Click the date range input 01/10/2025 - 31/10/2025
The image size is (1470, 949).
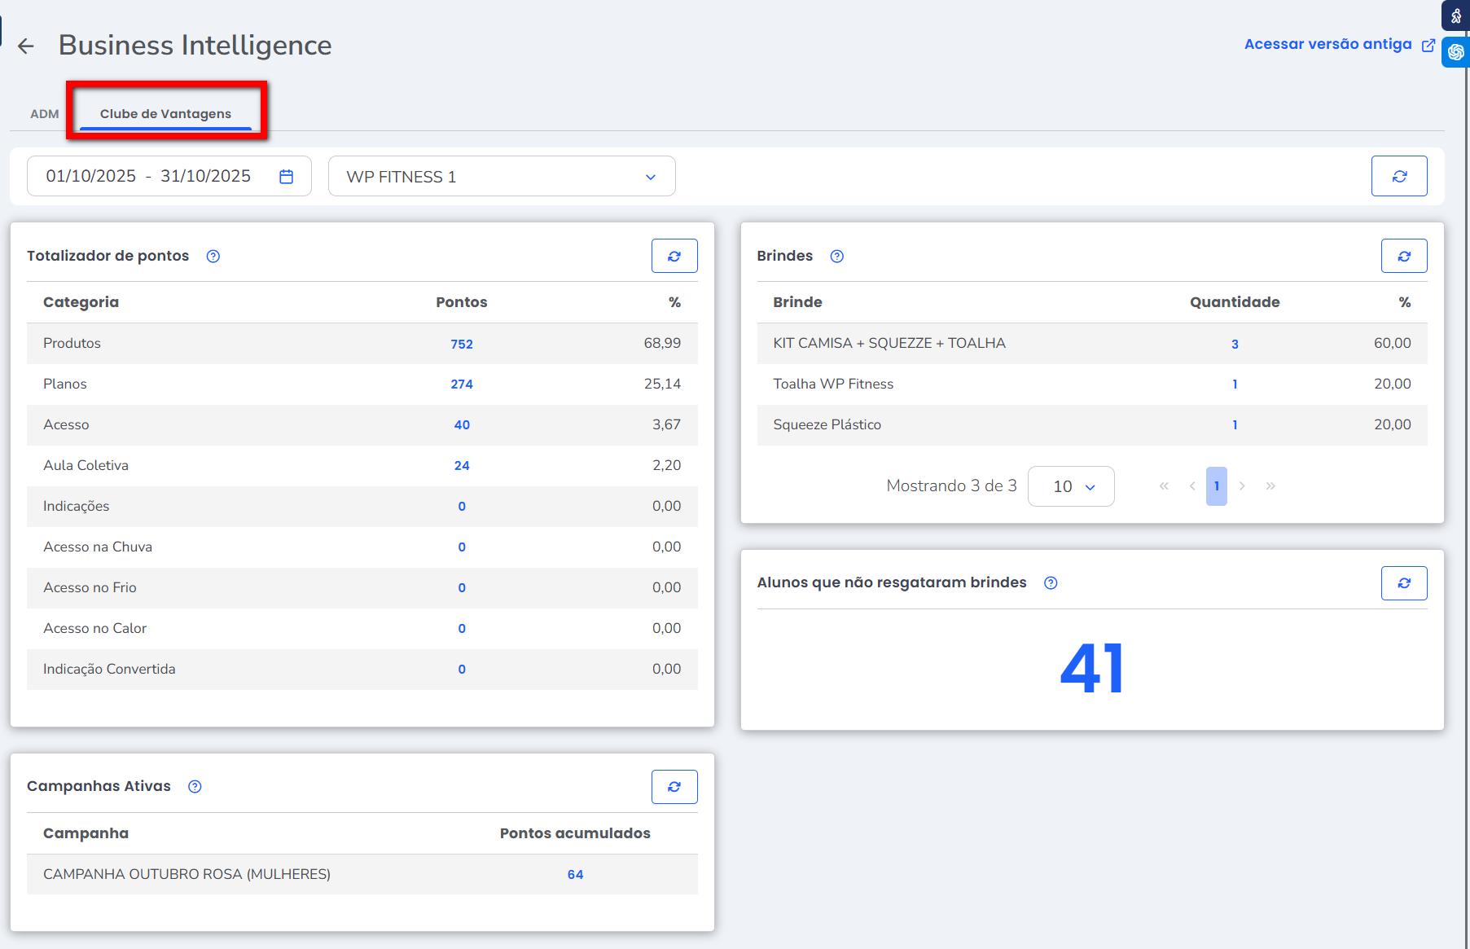pyautogui.click(x=148, y=177)
